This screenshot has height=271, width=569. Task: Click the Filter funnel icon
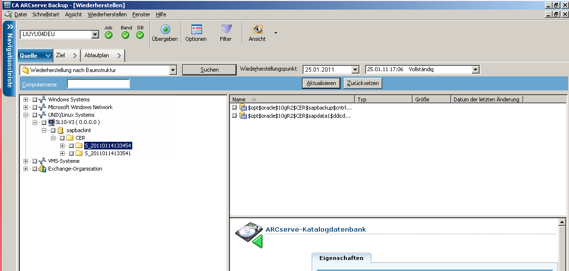tap(226, 30)
